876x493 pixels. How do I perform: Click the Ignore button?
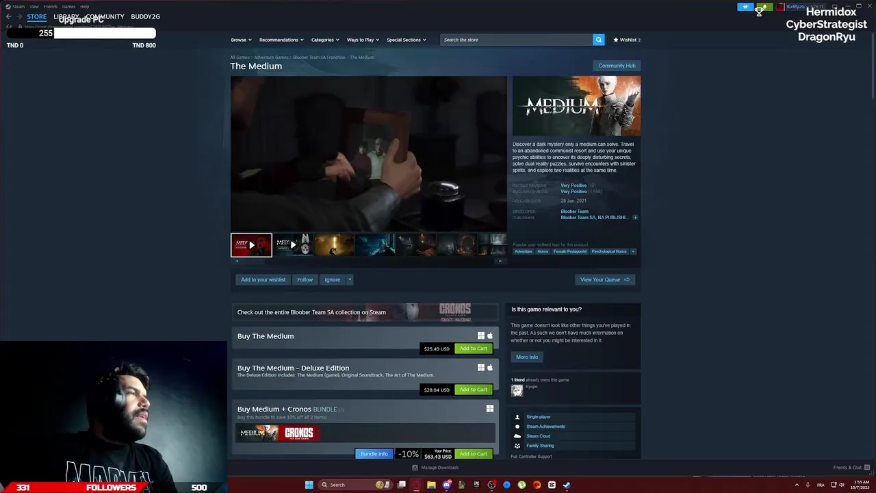coord(332,279)
